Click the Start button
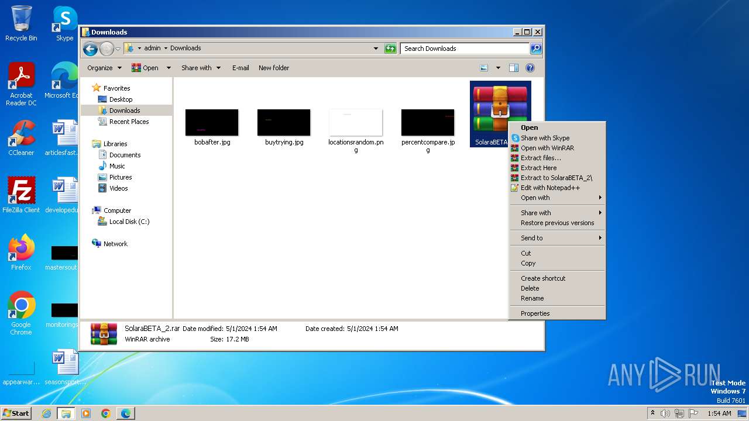The height and width of the screenshot is (421, 749). point(16,413)
